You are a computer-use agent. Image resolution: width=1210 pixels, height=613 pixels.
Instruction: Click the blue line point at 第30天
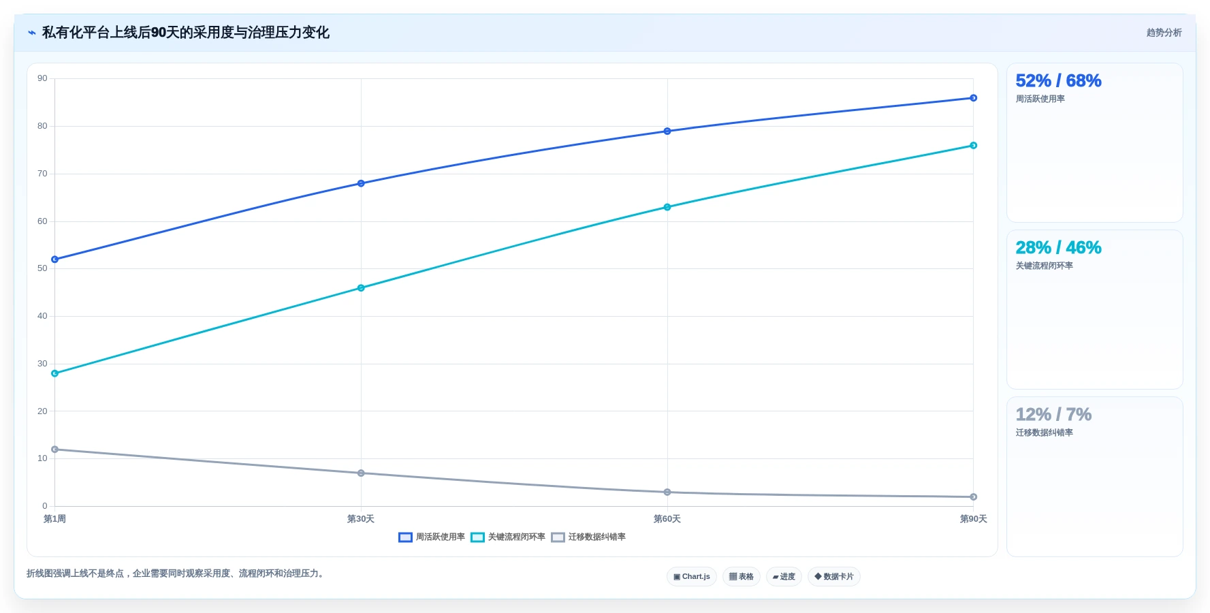click(x=361, y=183)
